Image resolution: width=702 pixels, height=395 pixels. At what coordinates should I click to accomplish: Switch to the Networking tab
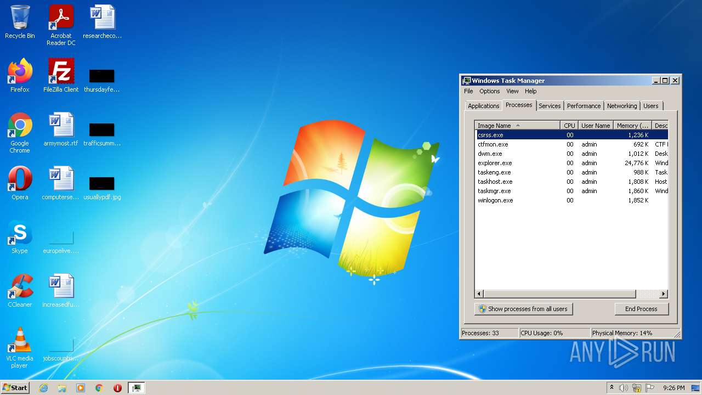pyautogui.click(x=622, y=106)
